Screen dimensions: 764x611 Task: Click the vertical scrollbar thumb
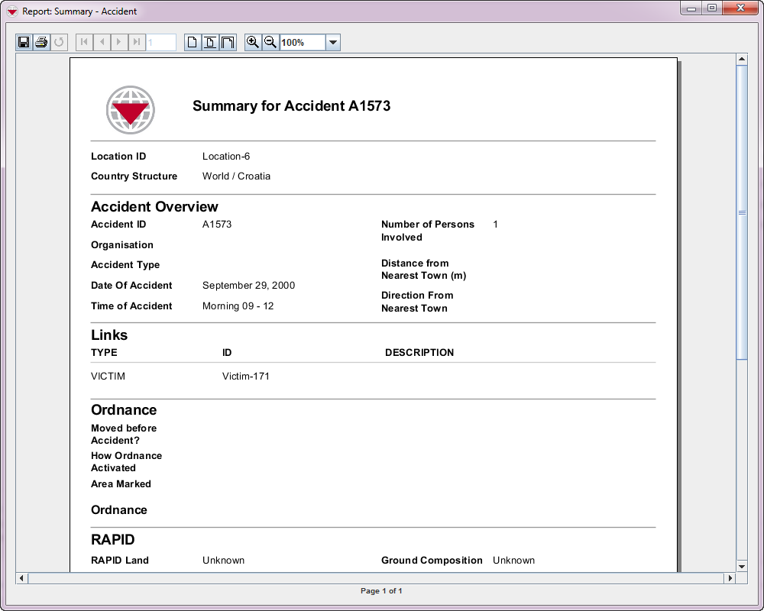click(742, 212)
